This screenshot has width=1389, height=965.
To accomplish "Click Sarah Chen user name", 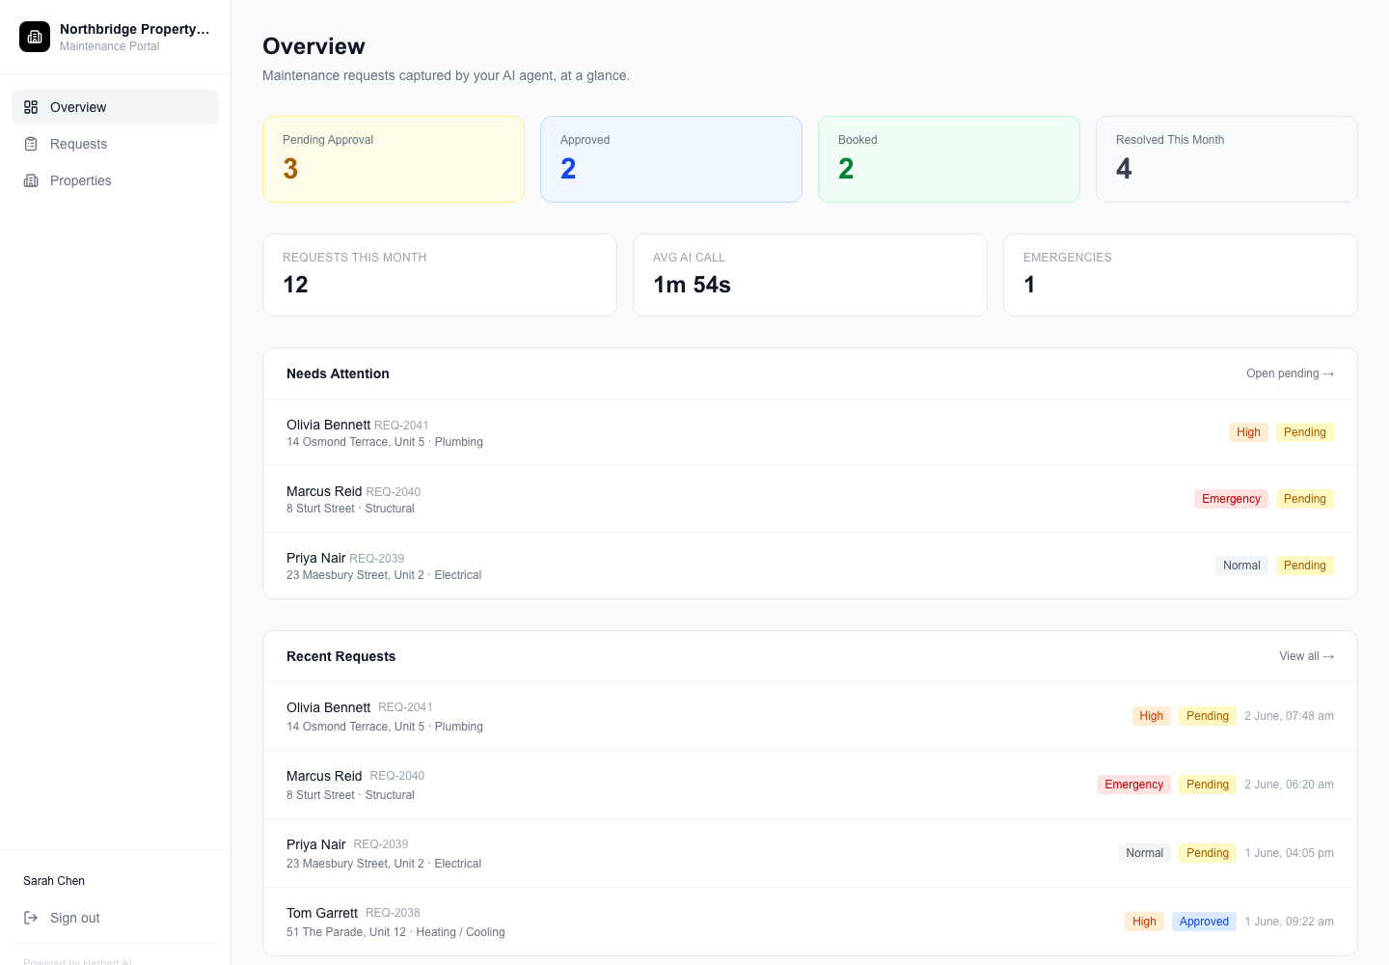I will (54, 881).
